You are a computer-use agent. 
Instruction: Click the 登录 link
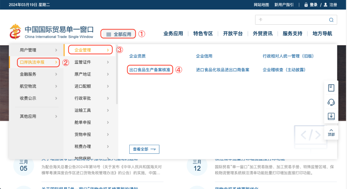[314, 5]
